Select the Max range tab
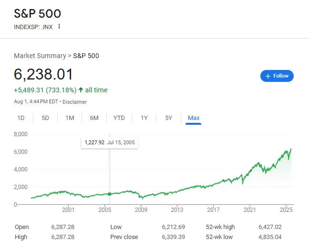Image resolution: width=309 pixels, height=249 pixels. coord(194,118)
